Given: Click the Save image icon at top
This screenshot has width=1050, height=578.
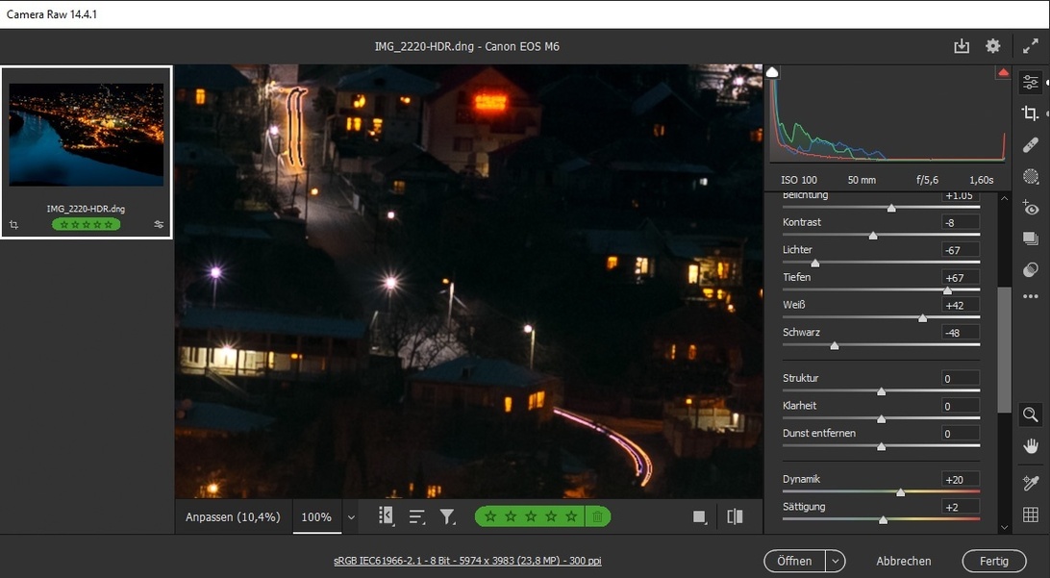Looking at the screenshot, I should (x=962, y=46).
